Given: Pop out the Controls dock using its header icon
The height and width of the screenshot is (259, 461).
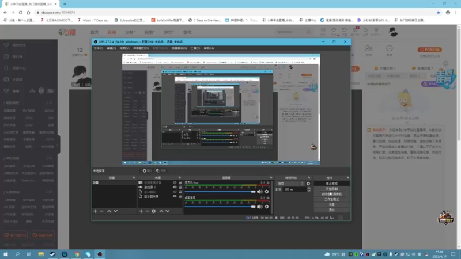Looking at the screenshot, I should click(x=348, y=178).
